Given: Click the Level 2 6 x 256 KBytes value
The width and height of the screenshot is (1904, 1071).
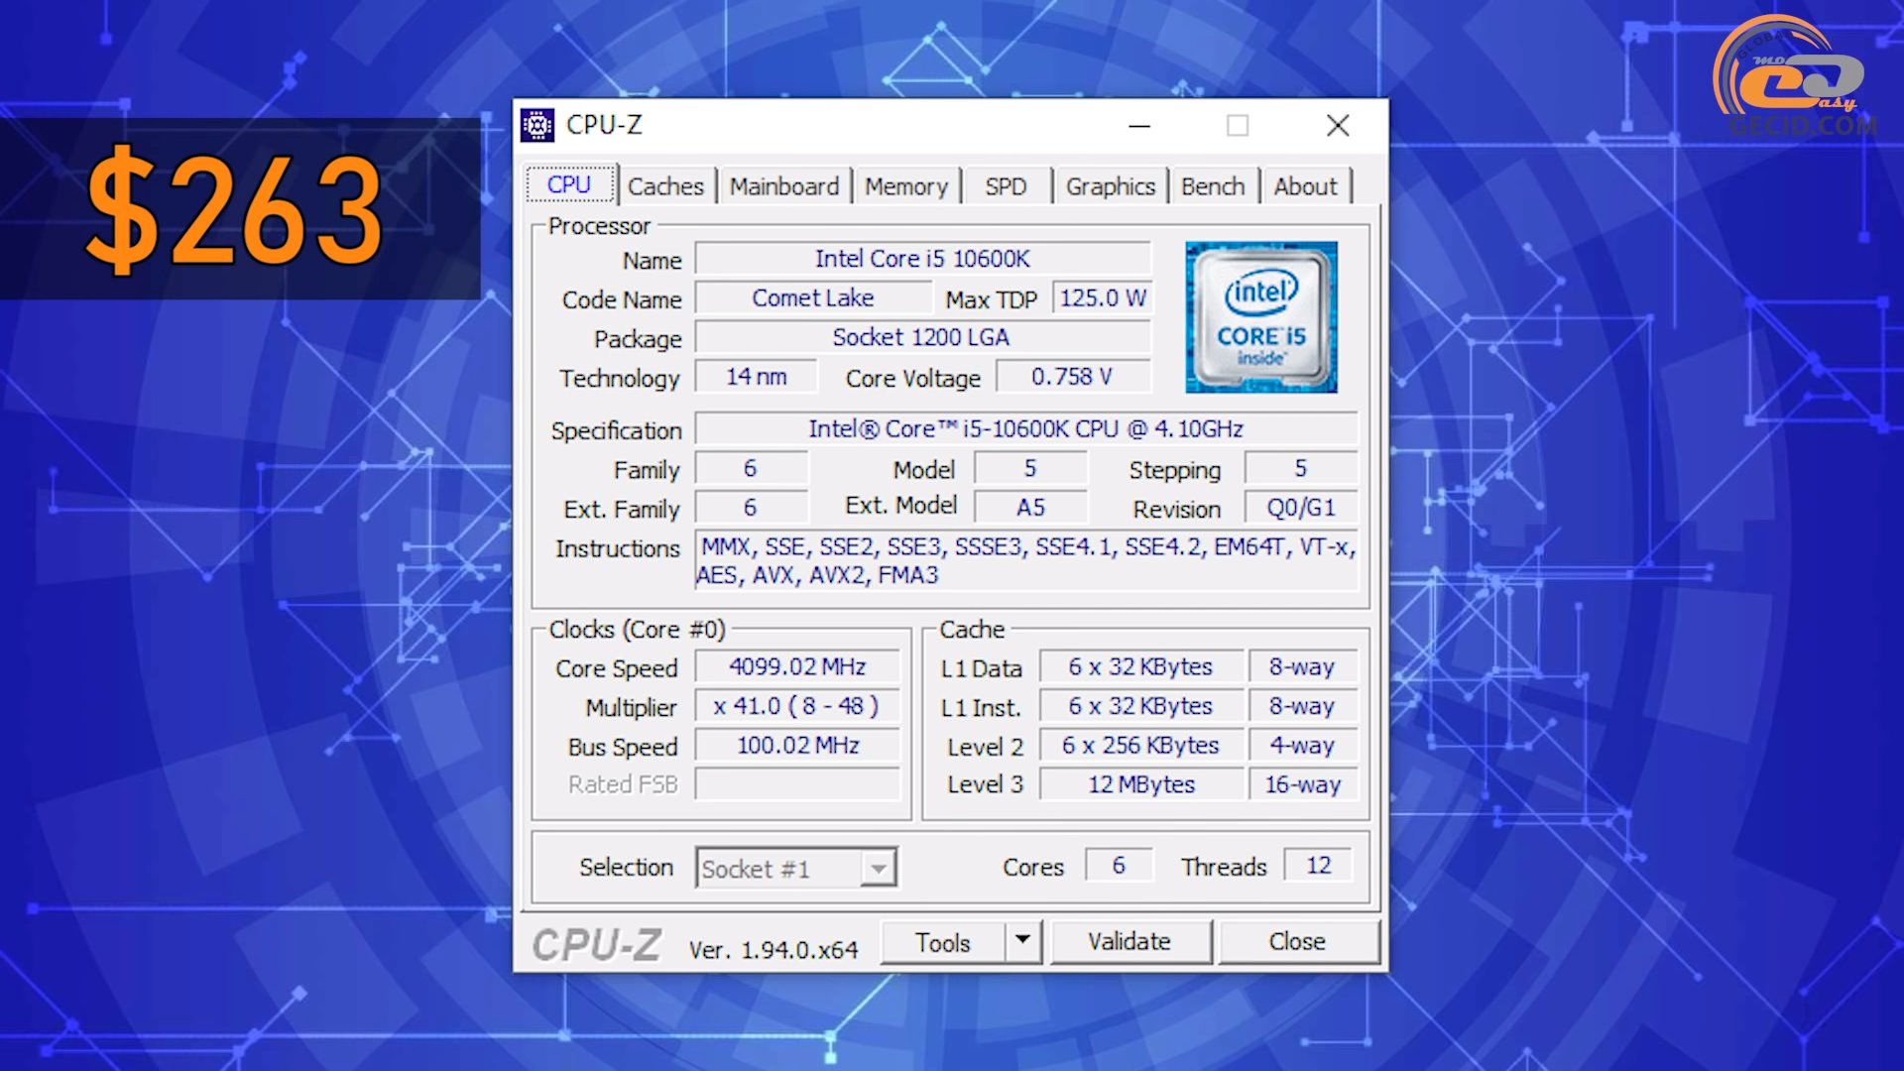Looking at the screenshot, I should pyautogui.click(x=1140, y=746).
